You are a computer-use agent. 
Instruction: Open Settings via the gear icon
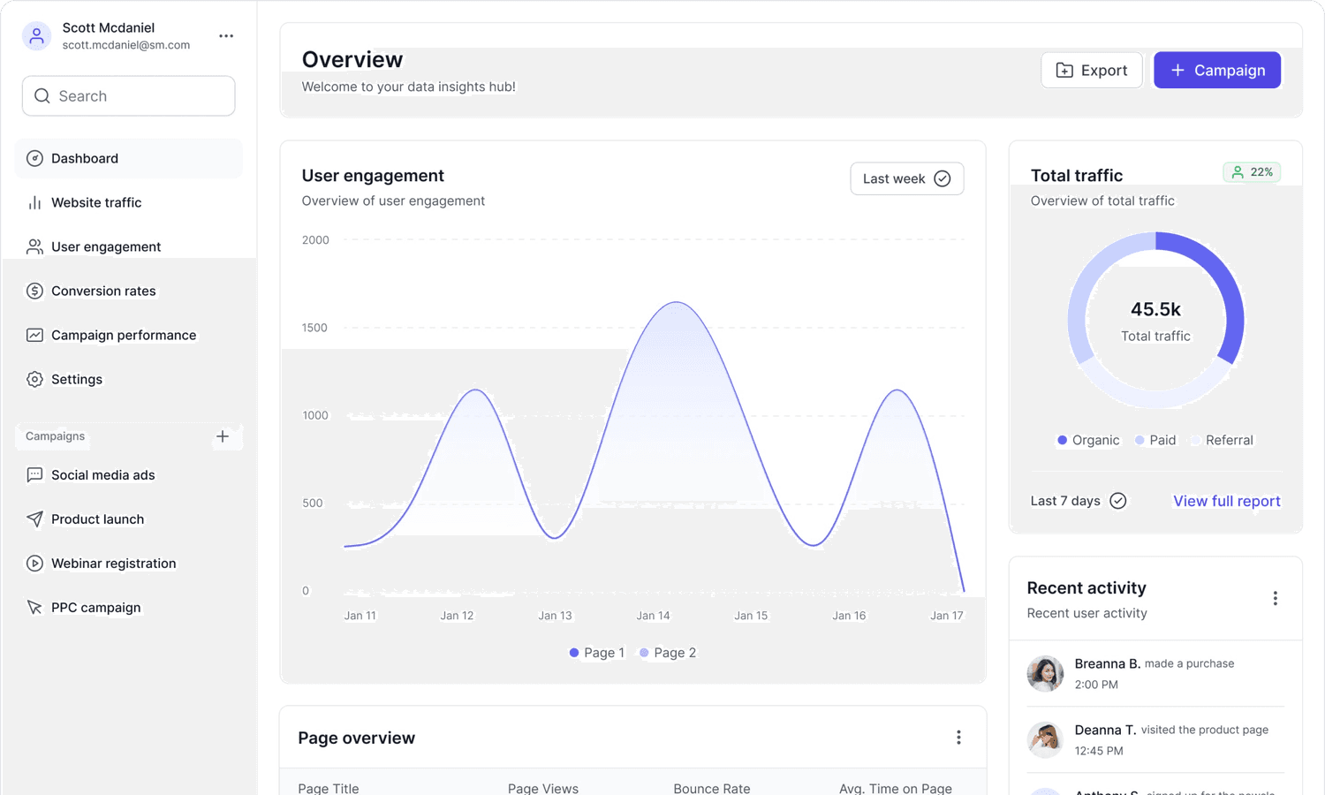tap(34, 379)
